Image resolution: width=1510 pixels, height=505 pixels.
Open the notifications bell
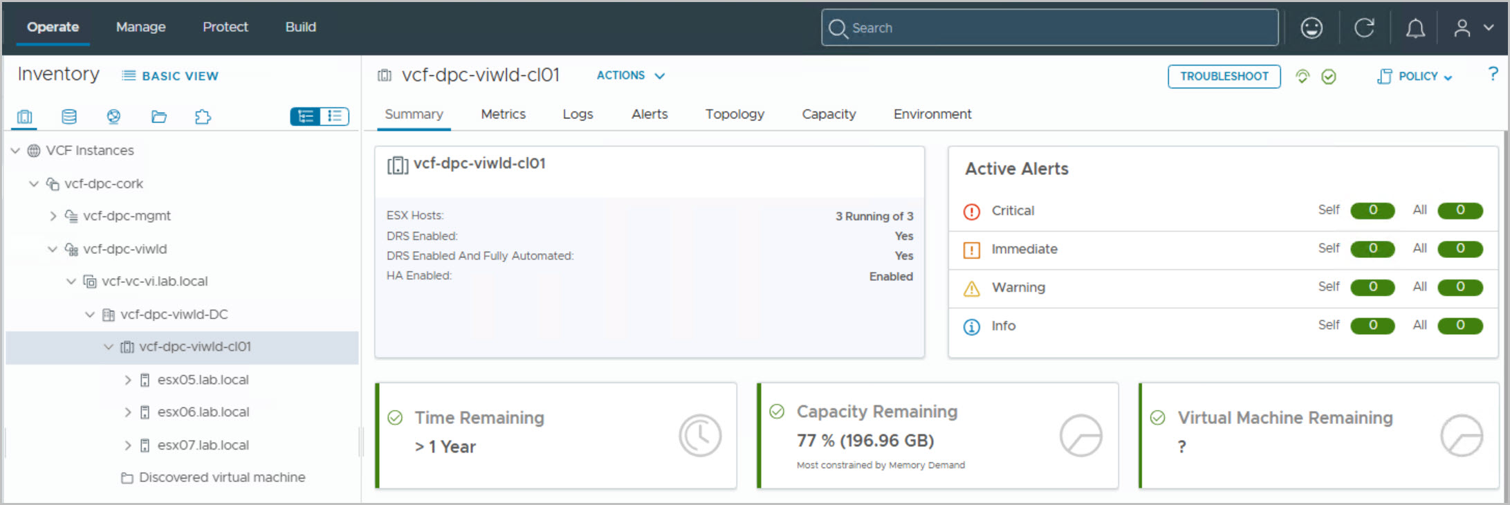coord(1415,28)
